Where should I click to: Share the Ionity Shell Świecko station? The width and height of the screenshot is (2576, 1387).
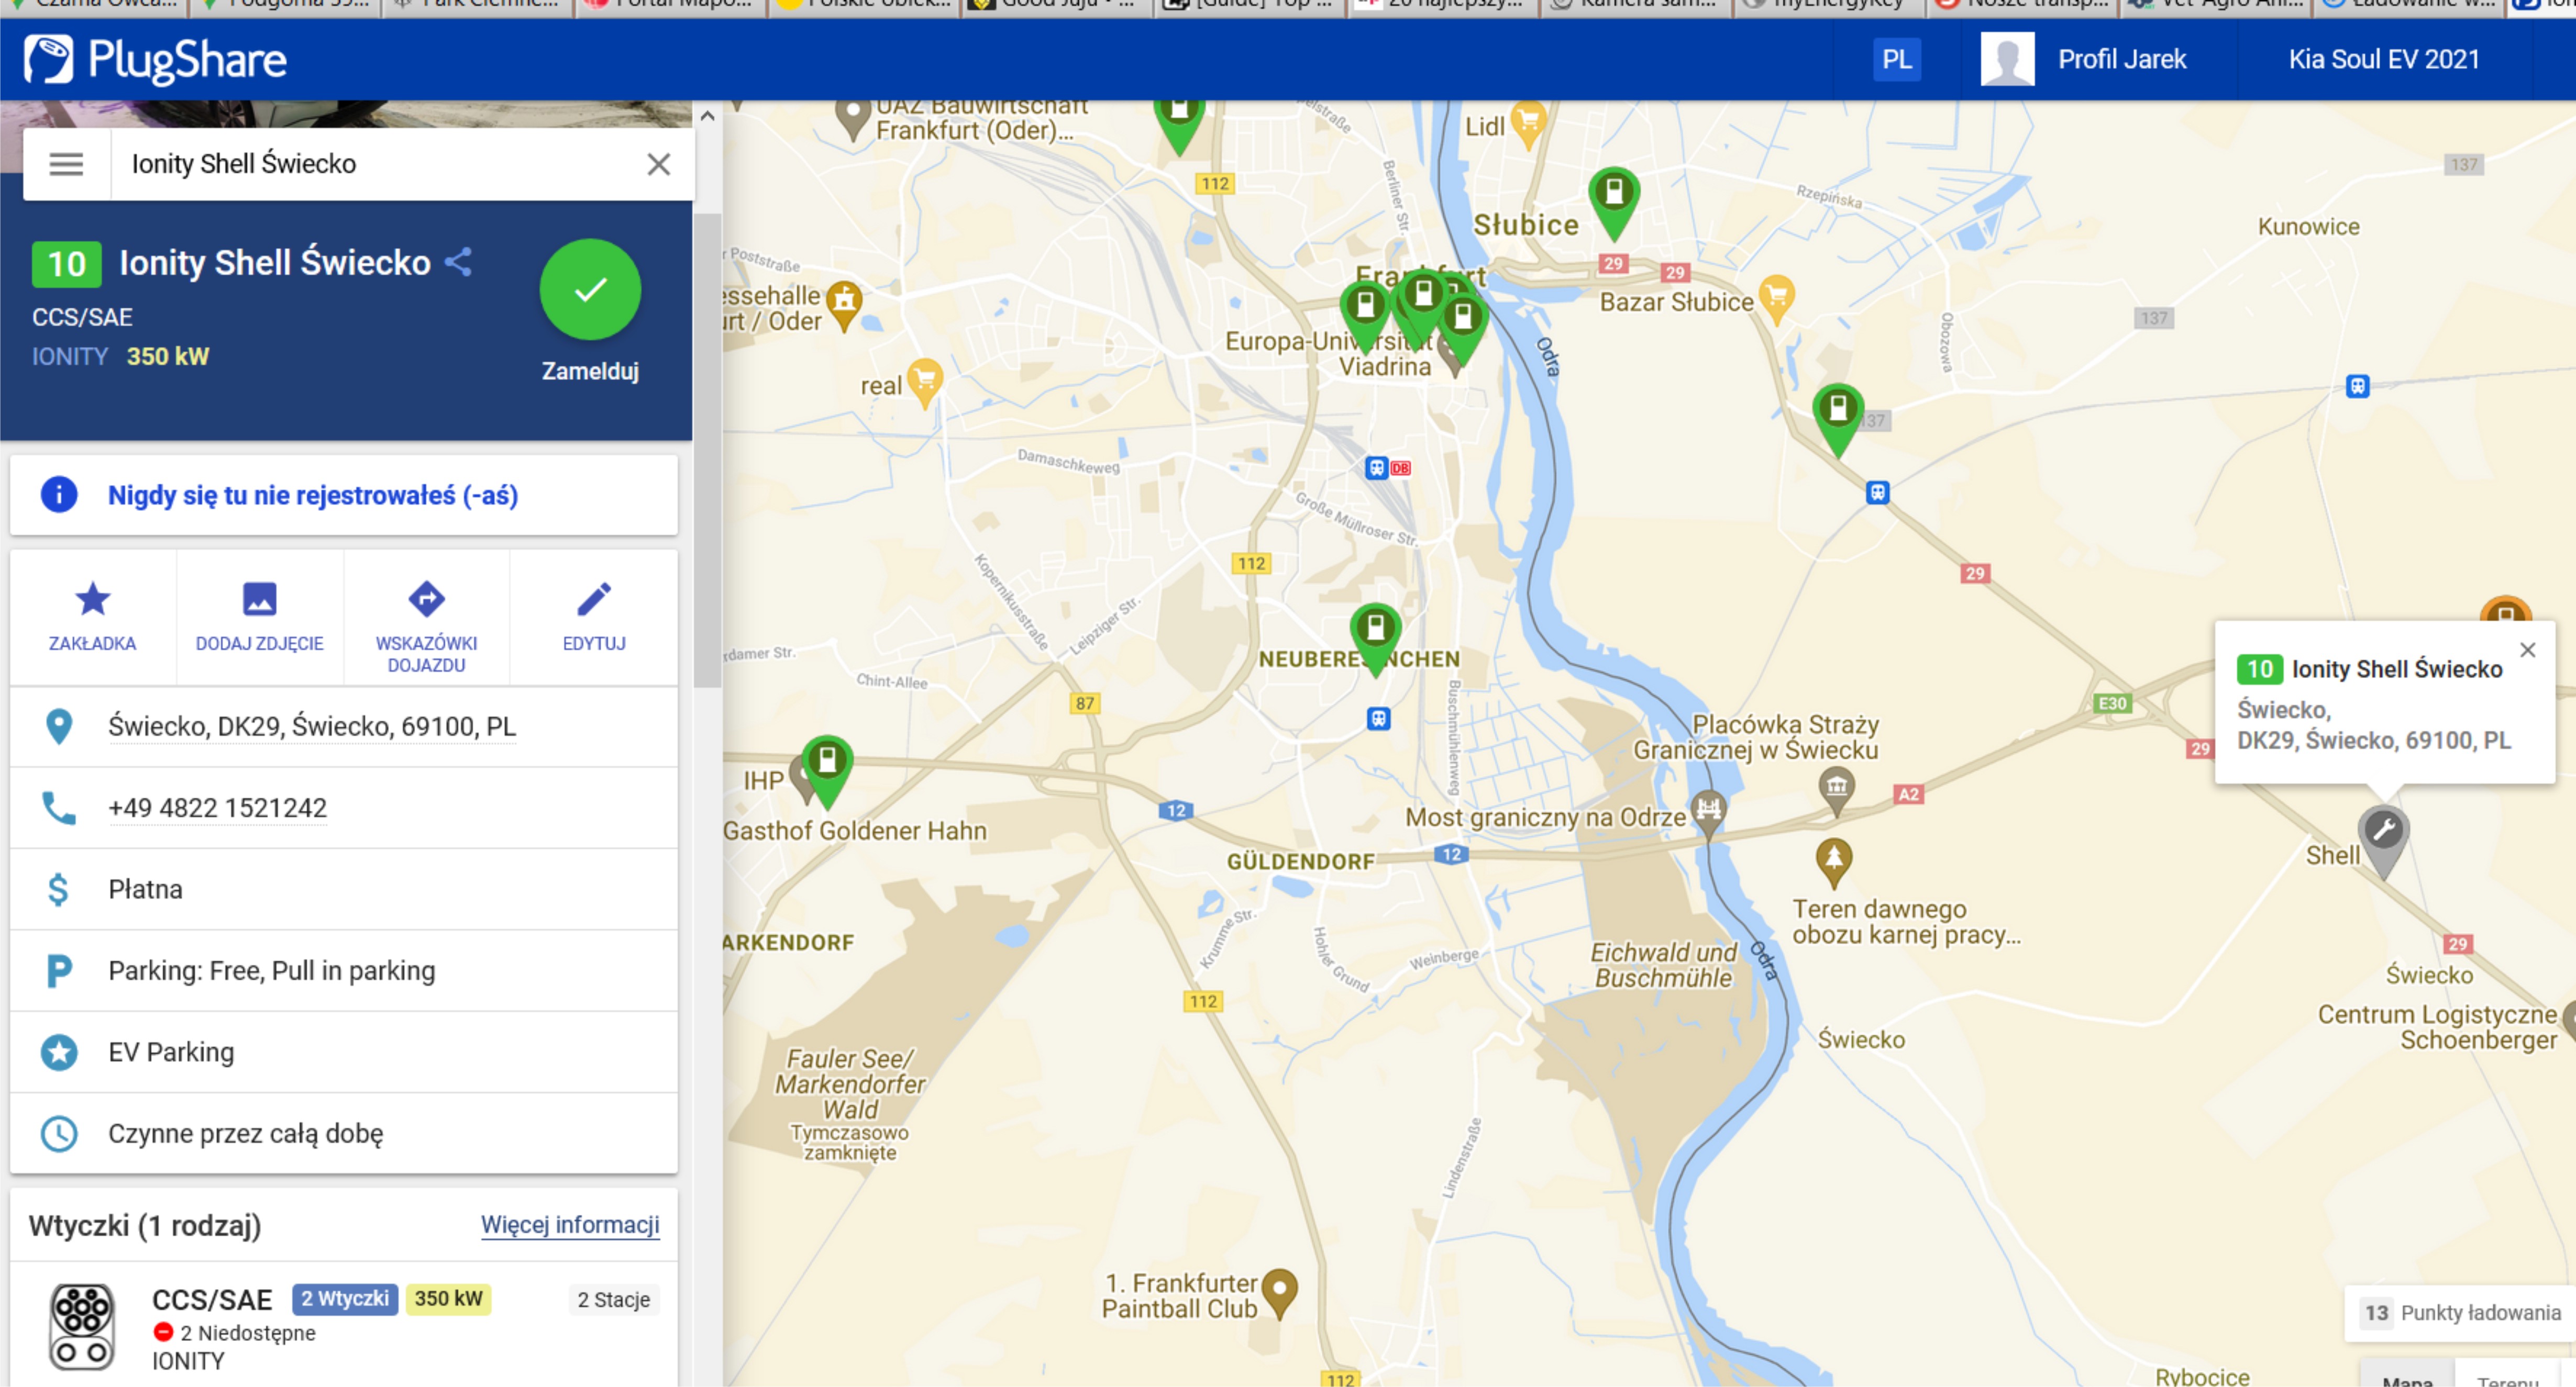click(x=458, y=262)
